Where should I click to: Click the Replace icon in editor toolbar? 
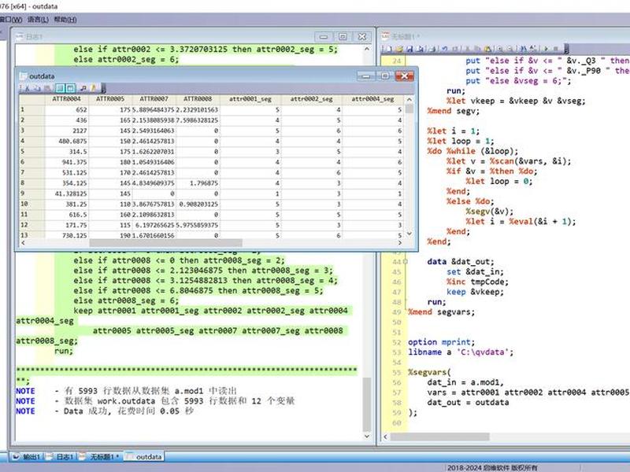point(510,49)
